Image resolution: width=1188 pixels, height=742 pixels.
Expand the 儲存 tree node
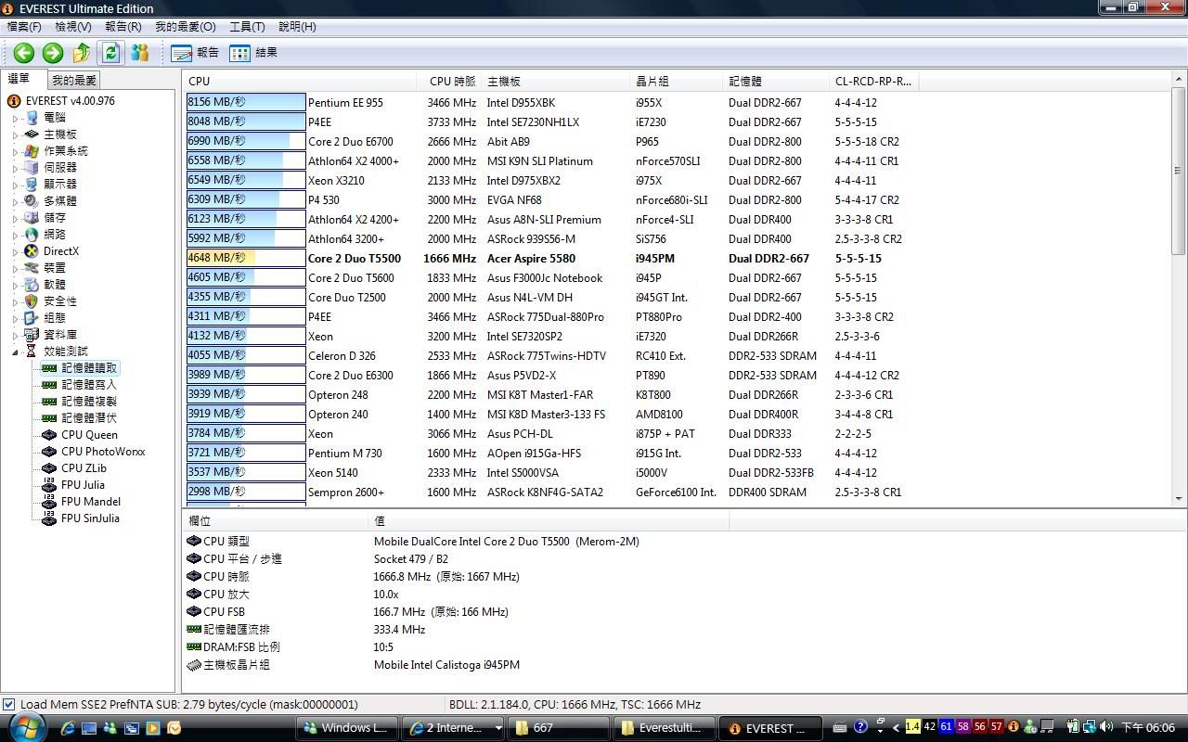pyautogui.click(x=16, y=218)
